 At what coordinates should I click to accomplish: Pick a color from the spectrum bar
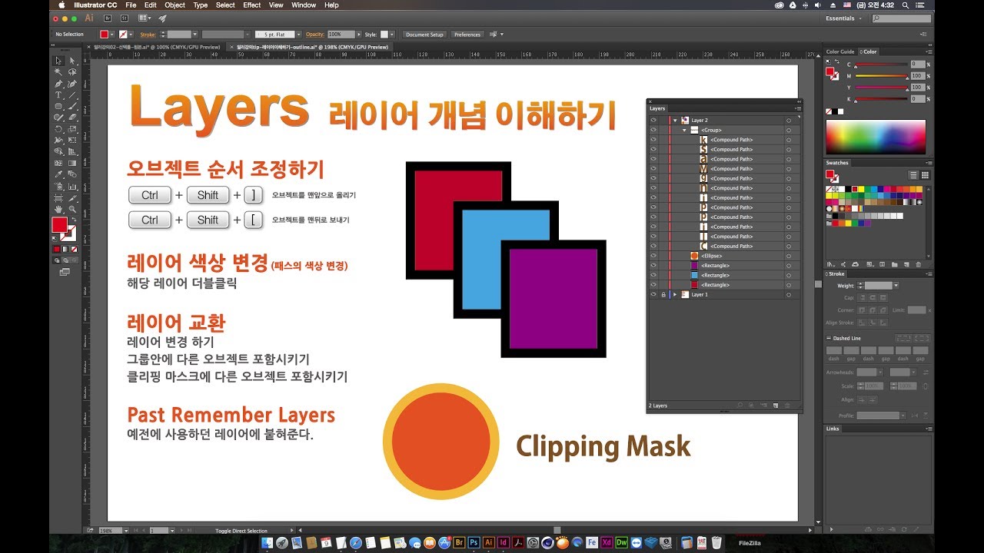pyautogui.click(x=876, y=137)
